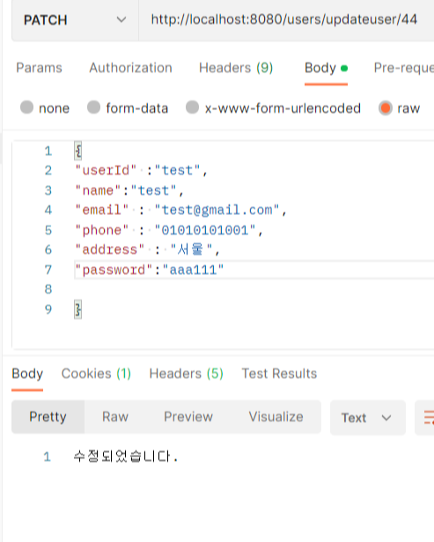Click the "name" line in editor

129,190
